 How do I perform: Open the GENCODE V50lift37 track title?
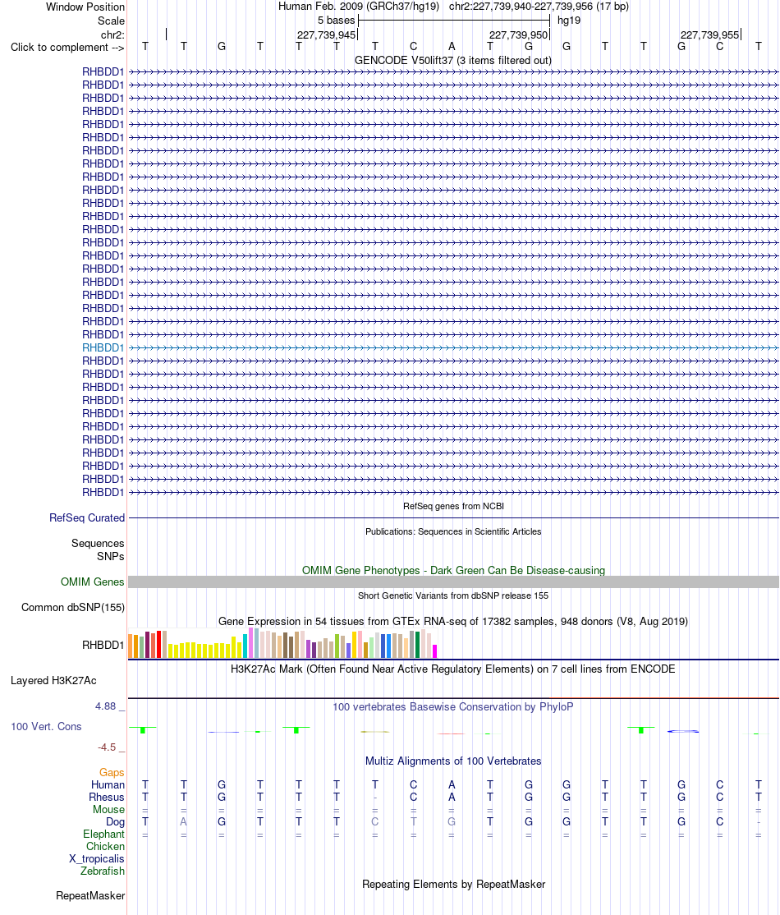453,60
